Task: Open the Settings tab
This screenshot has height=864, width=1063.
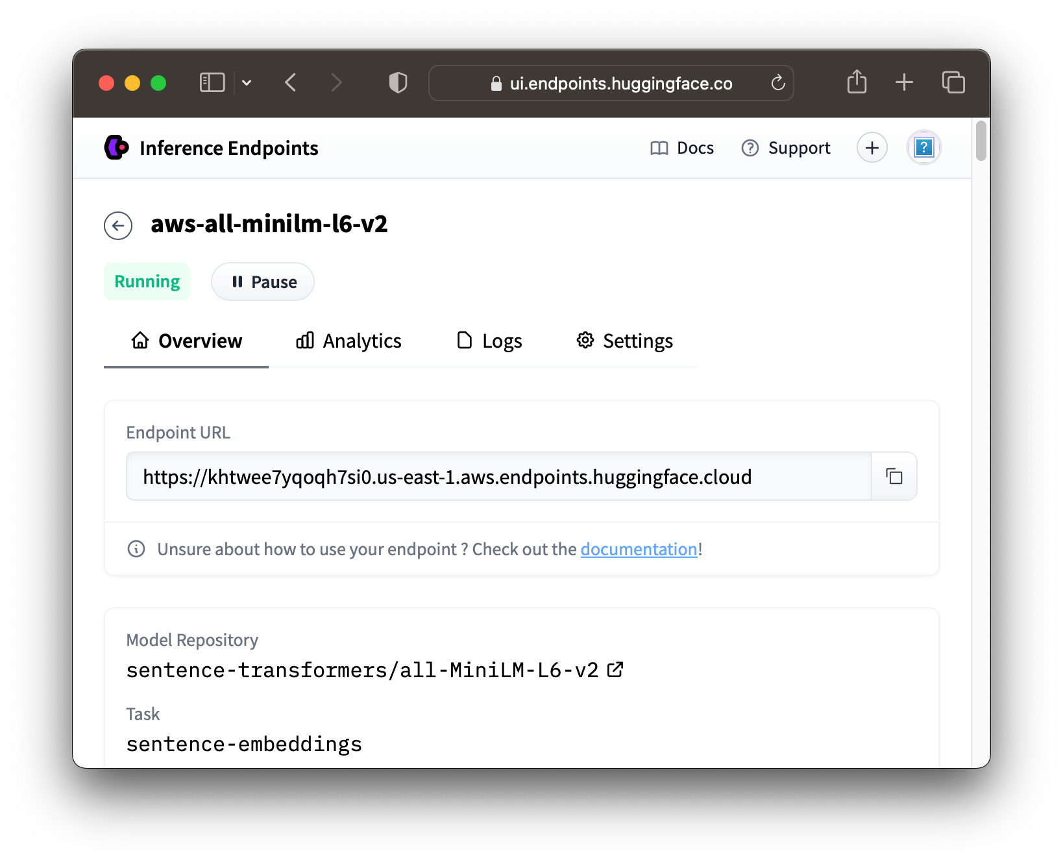Action: 624,341
